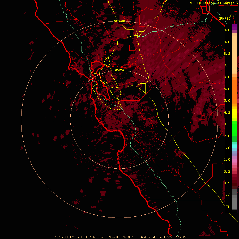This screenshot has height=239, width=239.
Task: Click the "[PHAS]" units label
Action: pos(224,18)
